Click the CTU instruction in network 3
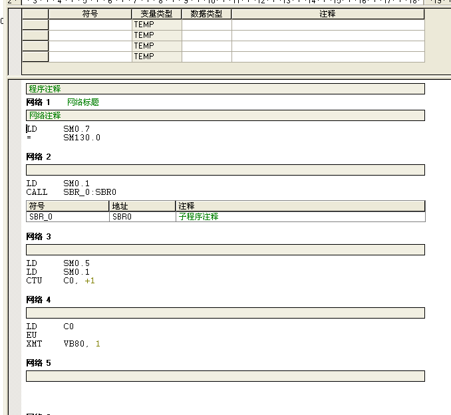This screenshot has height=415, width=451. pos(34,281)
